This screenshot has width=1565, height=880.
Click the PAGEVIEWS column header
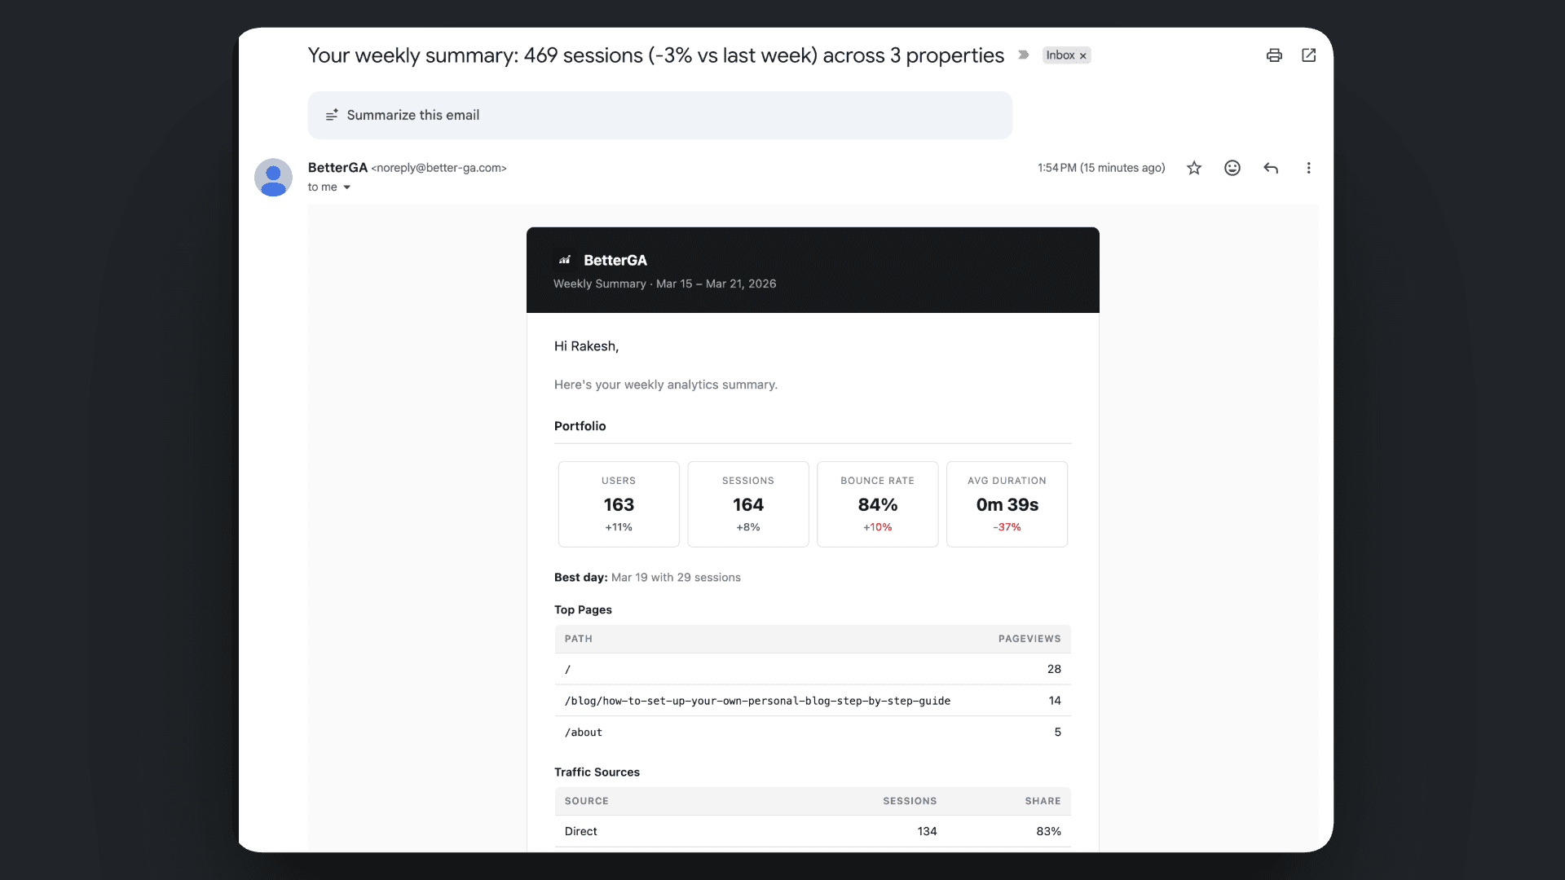coord(1029,639)
